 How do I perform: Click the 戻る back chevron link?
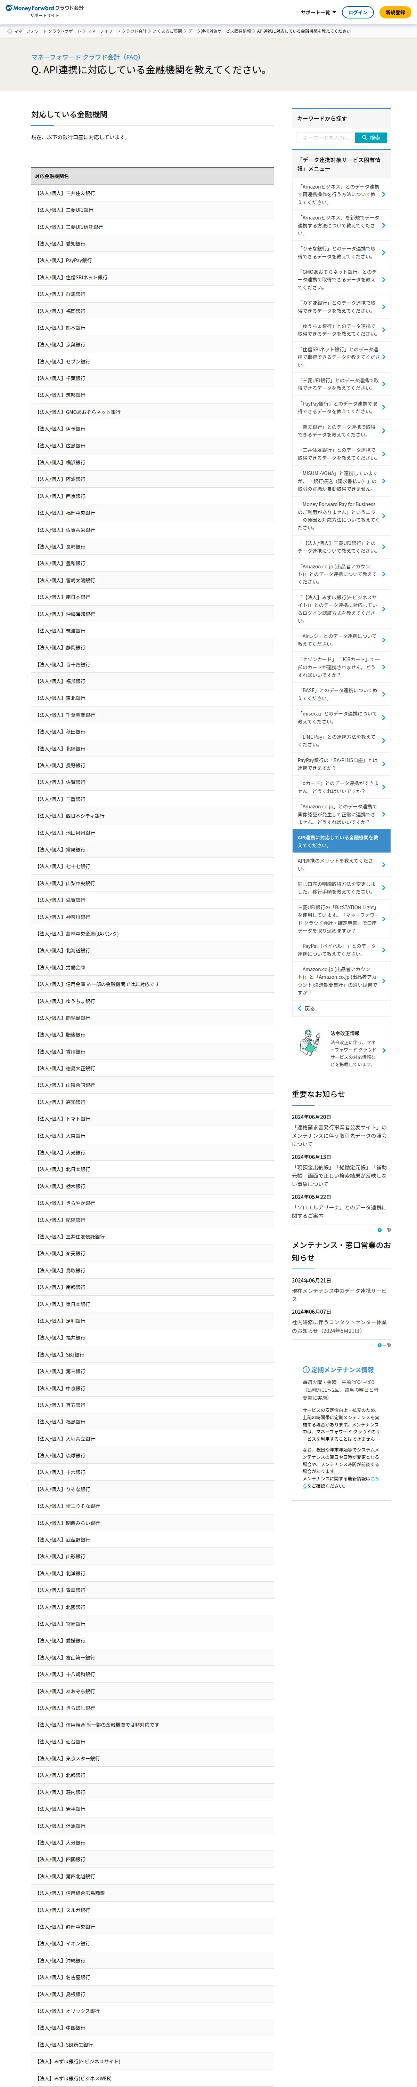tap(306, 1009)
